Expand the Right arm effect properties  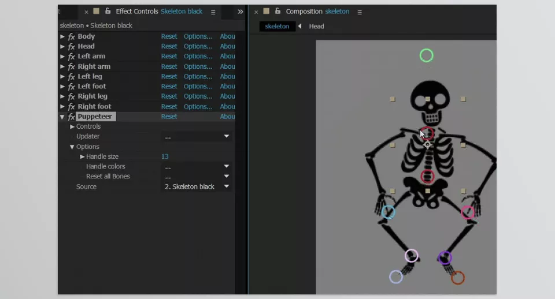click(x=62, y=66)
